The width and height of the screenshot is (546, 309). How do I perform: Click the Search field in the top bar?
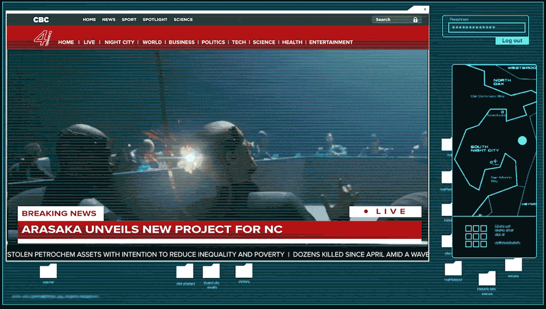pos(392,20)
